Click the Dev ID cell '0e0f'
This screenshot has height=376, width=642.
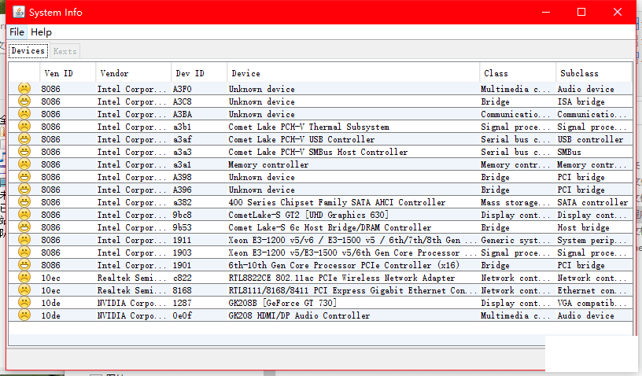(x=182, y=316)
